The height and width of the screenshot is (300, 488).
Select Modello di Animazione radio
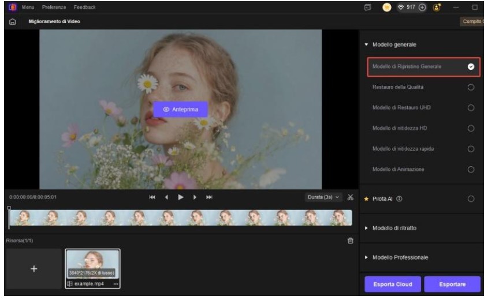pyautogui.click(x=471, y=170)
